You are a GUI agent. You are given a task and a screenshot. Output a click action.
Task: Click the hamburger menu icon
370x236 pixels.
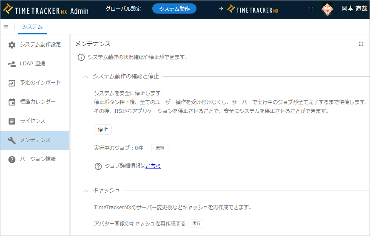pyautogui.click(x=6, y=27)
